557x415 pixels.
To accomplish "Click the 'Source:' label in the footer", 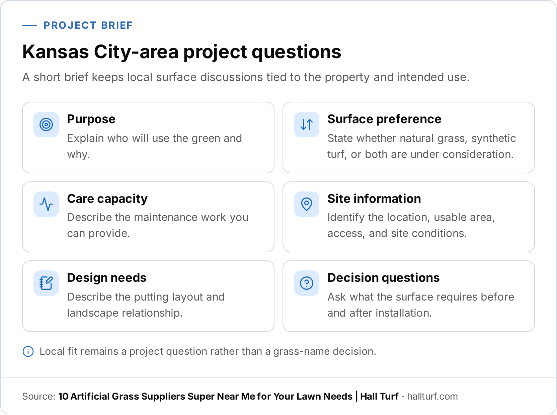I will pyautogui.click(x=39, y=396).
